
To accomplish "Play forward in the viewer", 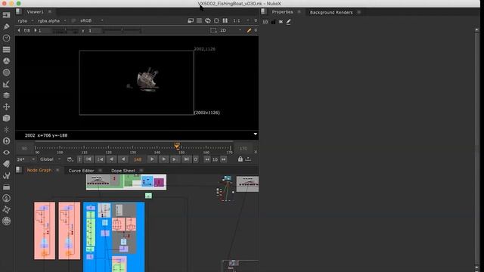I will pos(152,159).
